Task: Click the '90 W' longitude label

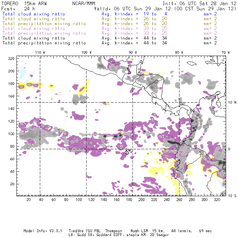Action: (x=133, y=52)
